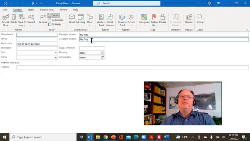Open the Address Book
Screen dimensions: 250x141
[101, 20]
